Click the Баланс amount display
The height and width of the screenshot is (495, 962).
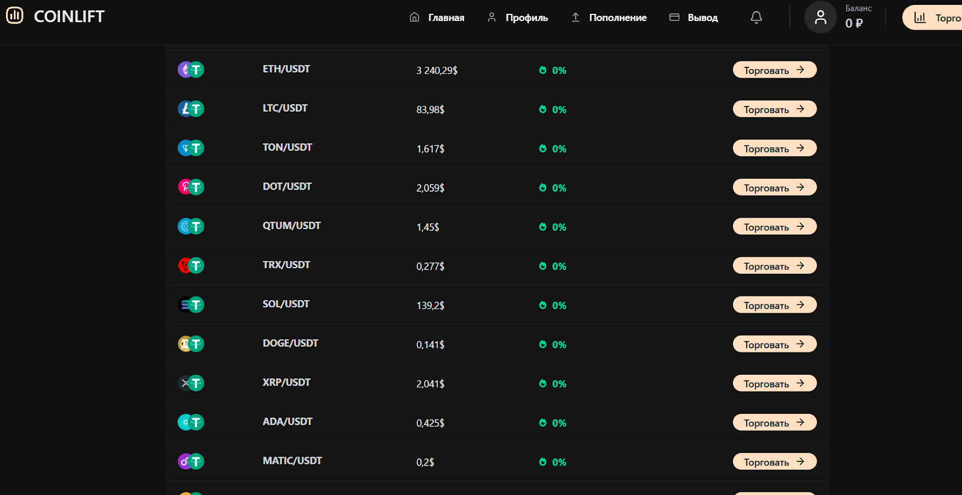pyautogui.click(x=854, y=23)
